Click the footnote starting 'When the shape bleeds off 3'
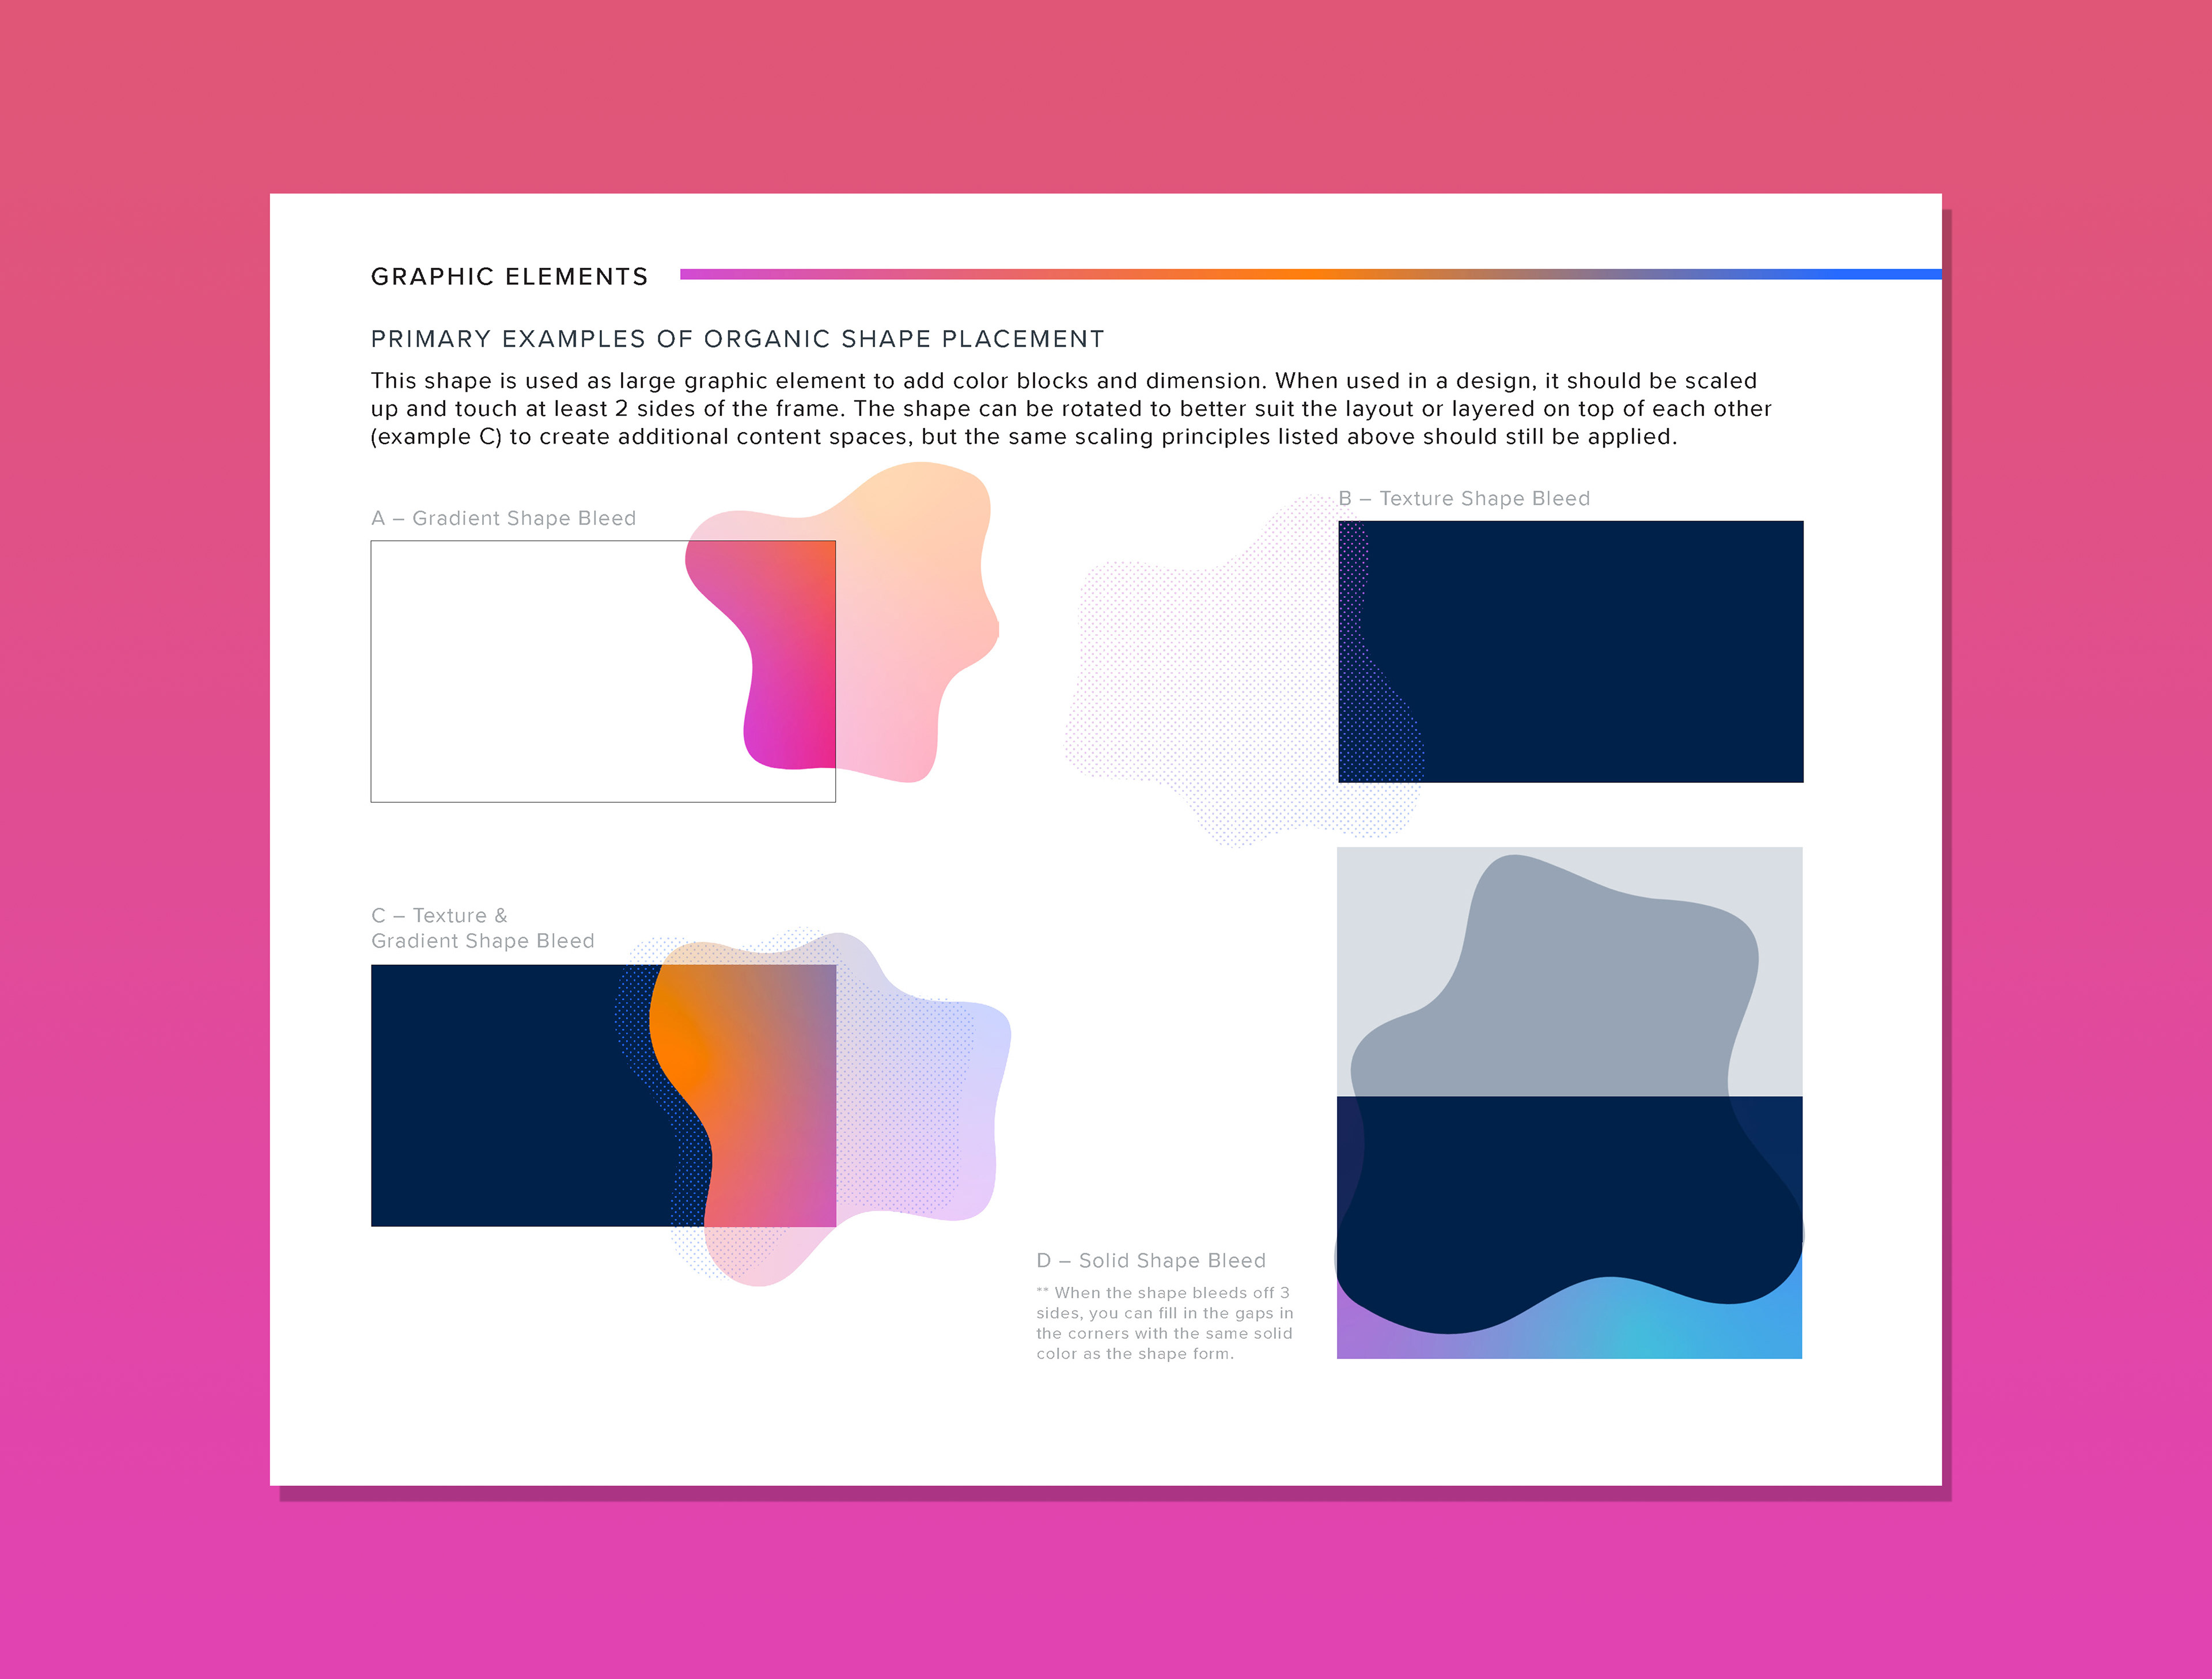This screenshot has height=1679, width=2212. tap(1164, 1323)
